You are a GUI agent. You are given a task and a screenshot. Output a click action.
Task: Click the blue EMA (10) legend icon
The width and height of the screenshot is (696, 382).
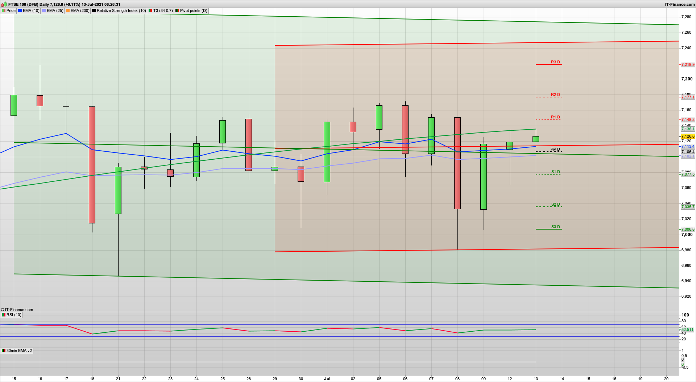(x=20, y=11)
